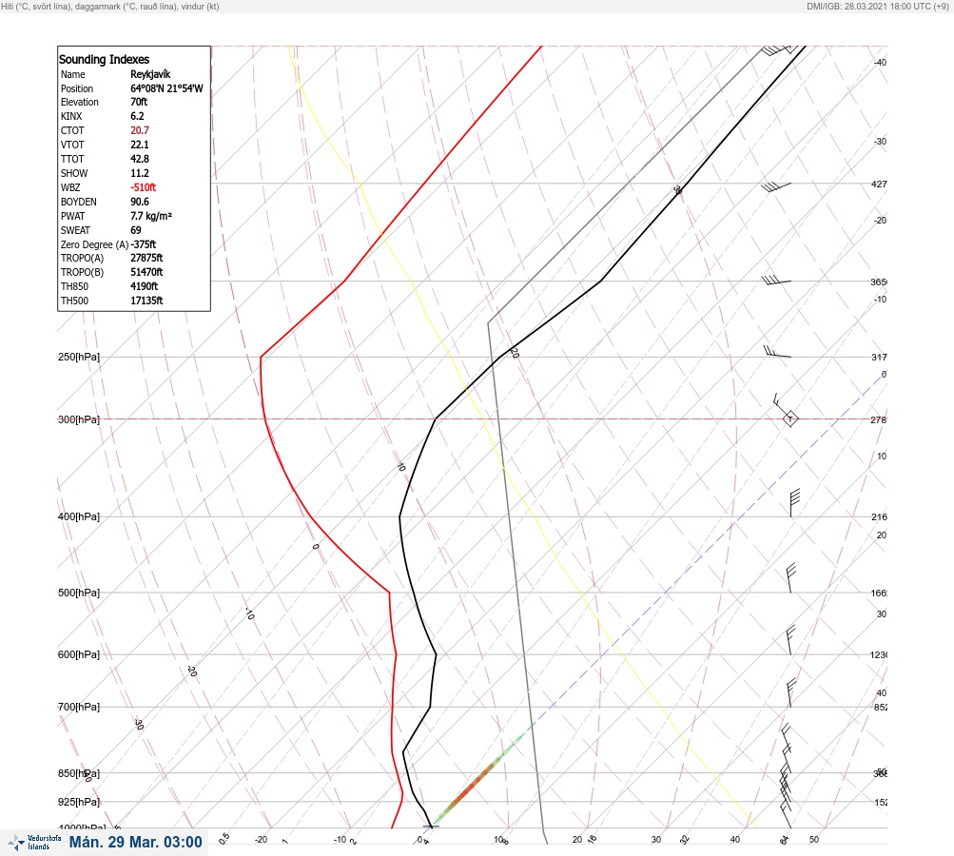This screenshot has height=856, width=954.
Task: Click the chart legend text 'Hiti (°C, svört lína)...'
Action: tap(110, 6)
